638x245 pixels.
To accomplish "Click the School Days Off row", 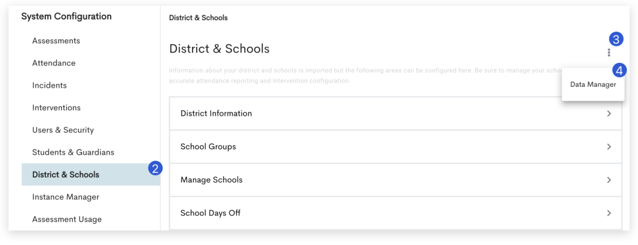I will [x=396, y=213].
